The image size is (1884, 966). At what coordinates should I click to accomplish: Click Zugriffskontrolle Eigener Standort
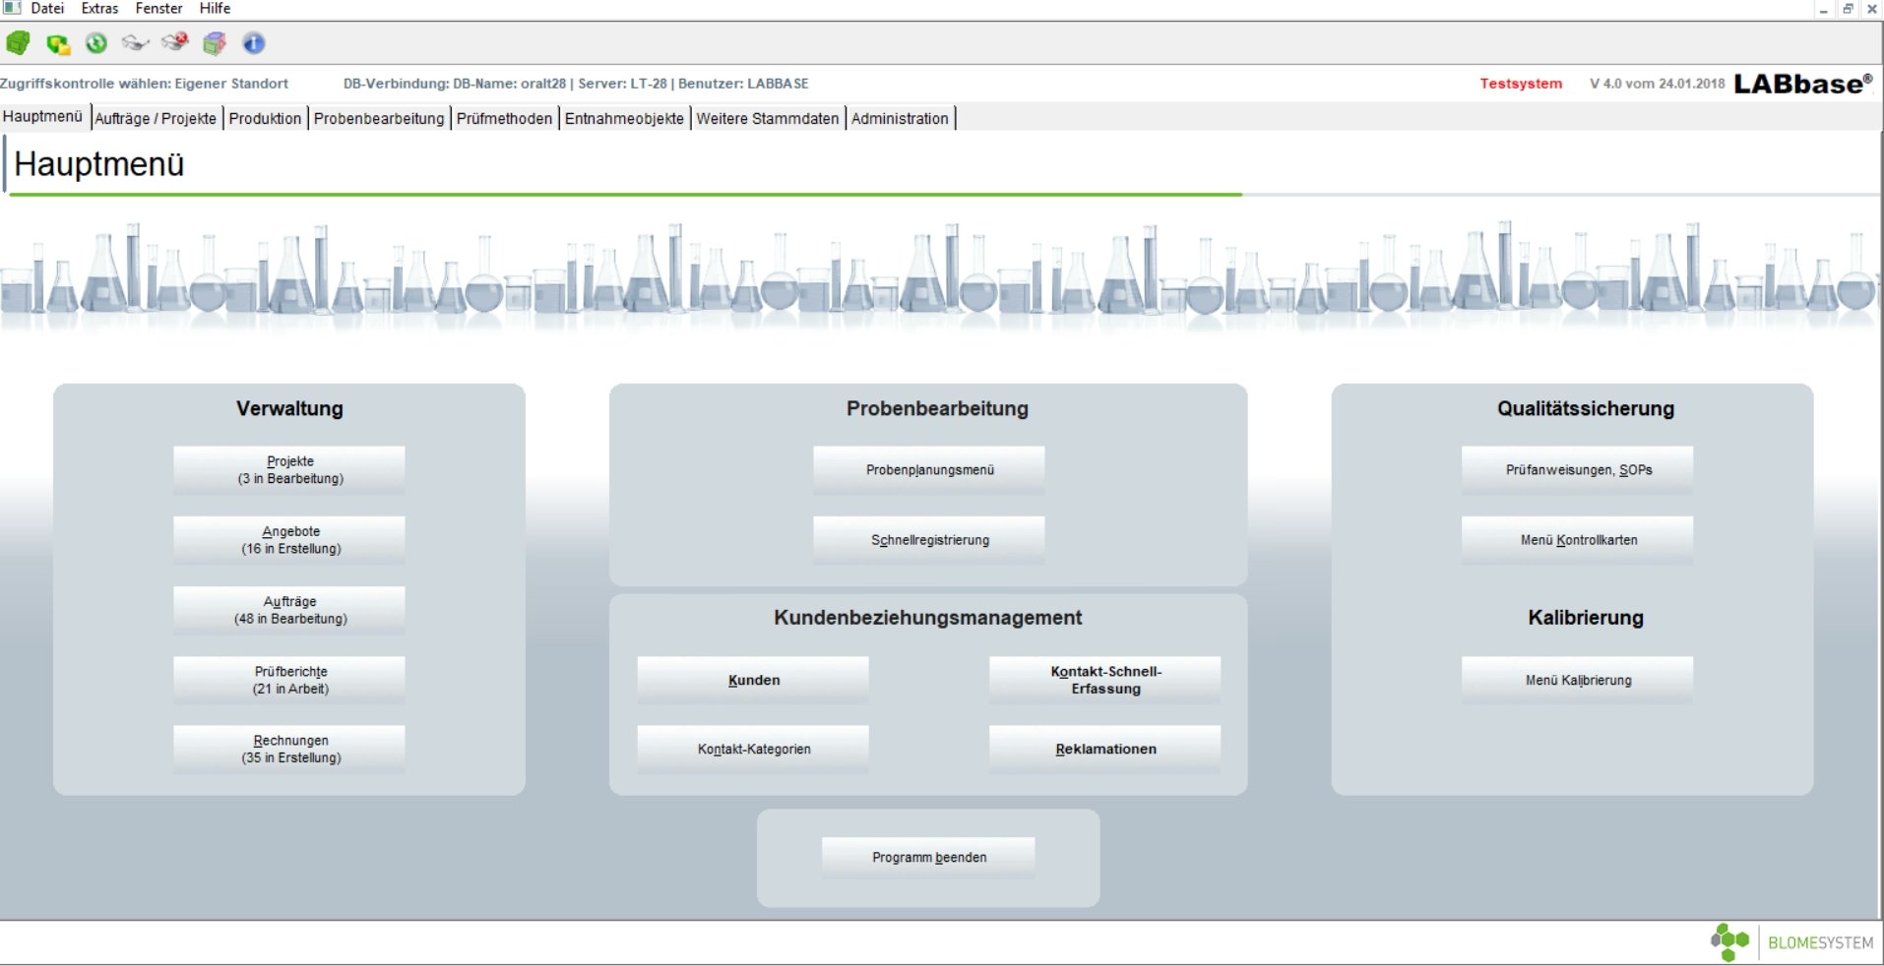(x=144, y=84)
